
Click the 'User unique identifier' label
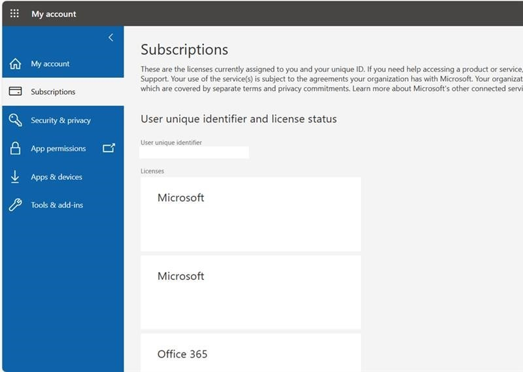pyautogui.click(x=171, y=143)
